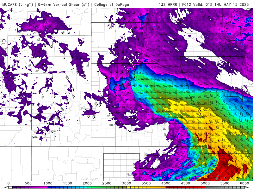This screenshot has width=253, height=189.
Task: Click the "1000" color bar label
Action: 48,183
